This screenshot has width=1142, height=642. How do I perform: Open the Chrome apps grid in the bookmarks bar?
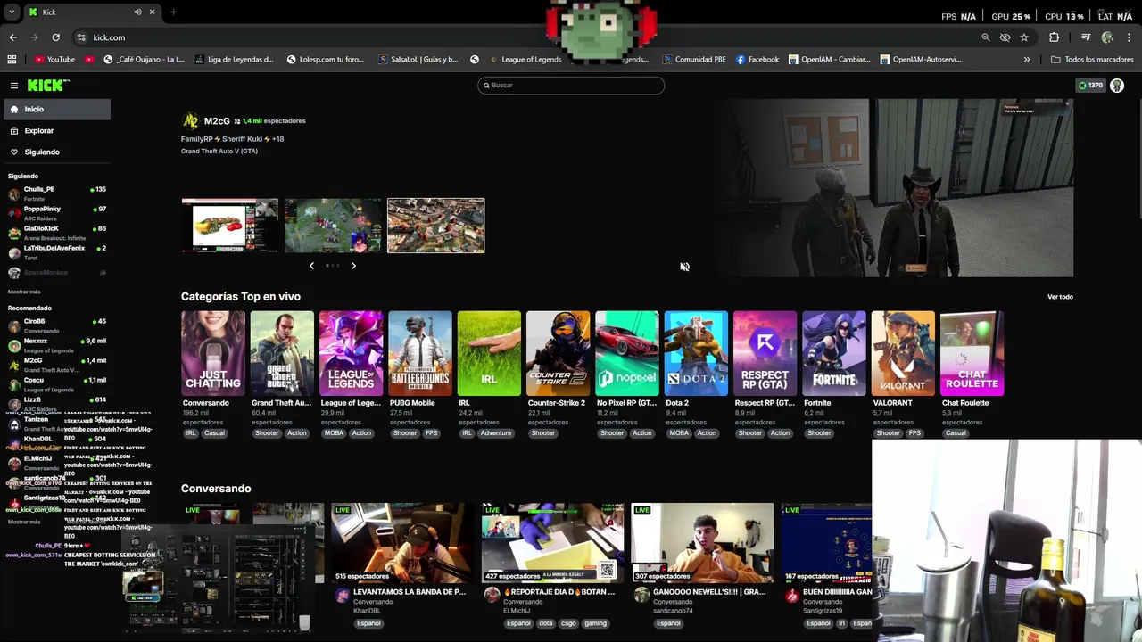tap(12, 60)
